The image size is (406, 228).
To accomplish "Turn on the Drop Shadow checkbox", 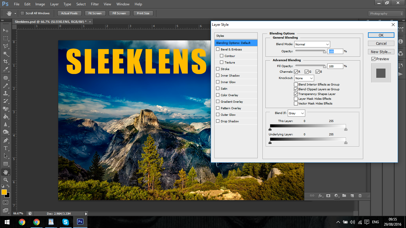I will 218,121.
